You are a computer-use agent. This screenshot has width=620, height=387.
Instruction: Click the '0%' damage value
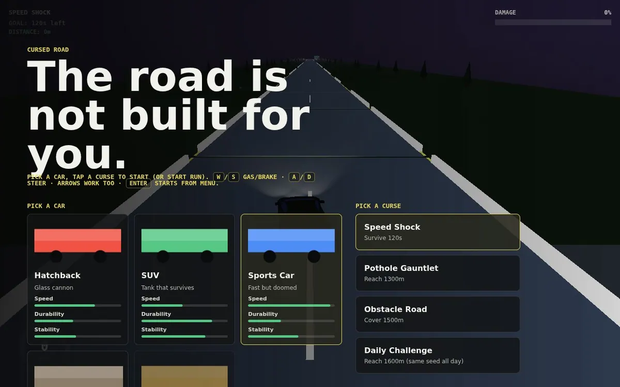click(x=608, y=12)
